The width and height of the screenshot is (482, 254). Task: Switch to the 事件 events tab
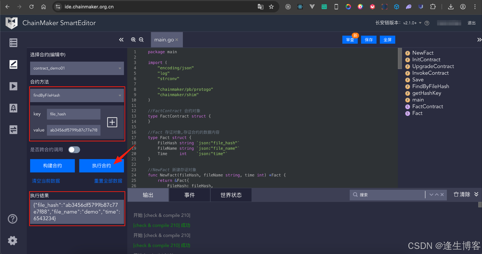coord(190,195)
